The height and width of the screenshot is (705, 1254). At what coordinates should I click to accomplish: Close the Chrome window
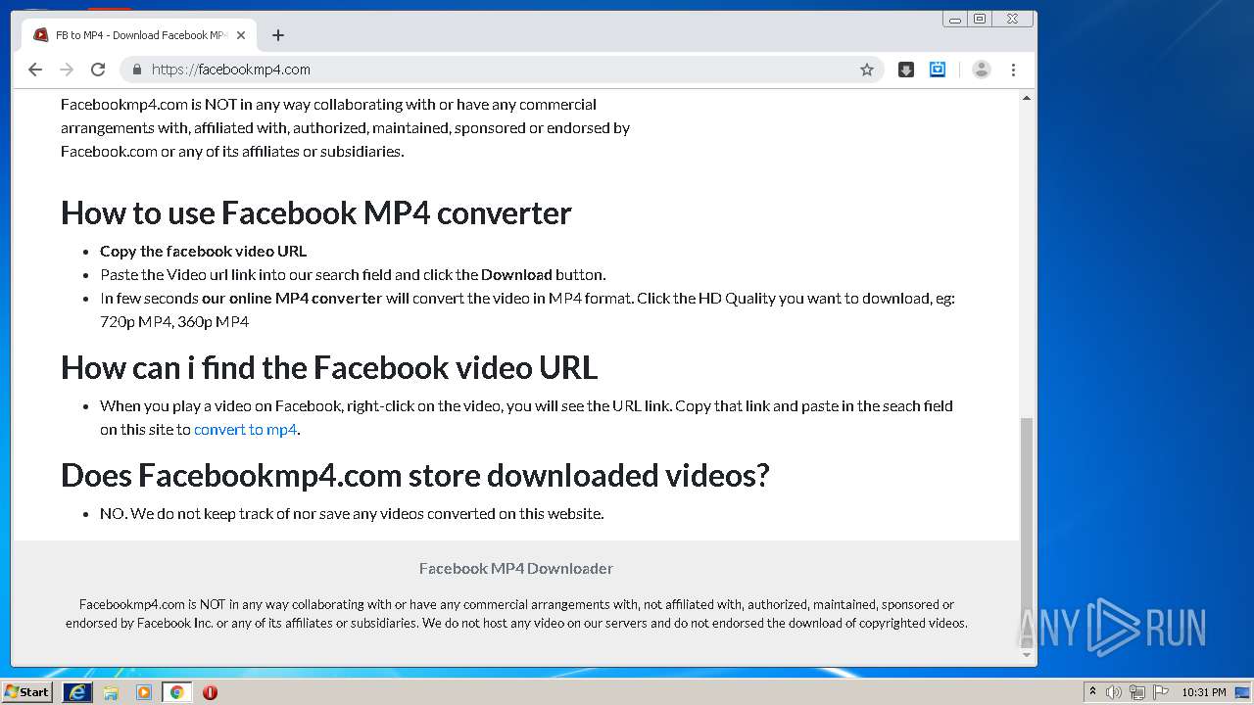(1012, 19)
